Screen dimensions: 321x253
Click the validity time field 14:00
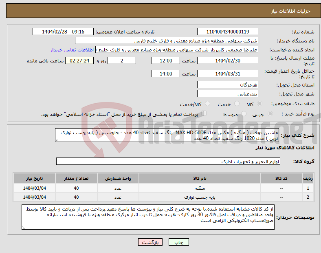166,73
